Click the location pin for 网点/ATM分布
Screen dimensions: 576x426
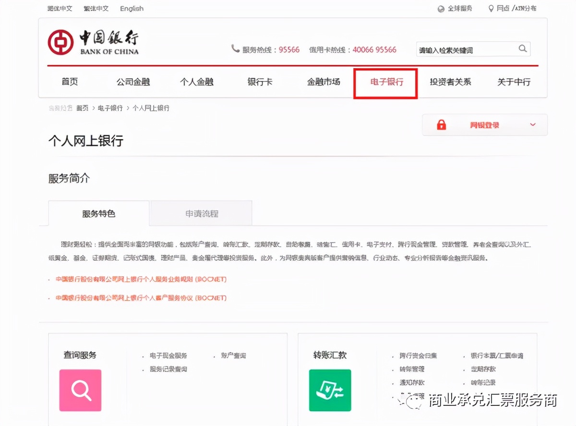(491, 8)
